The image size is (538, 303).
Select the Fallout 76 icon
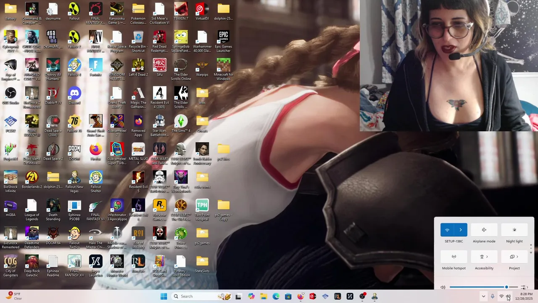(x=74, y=124)
